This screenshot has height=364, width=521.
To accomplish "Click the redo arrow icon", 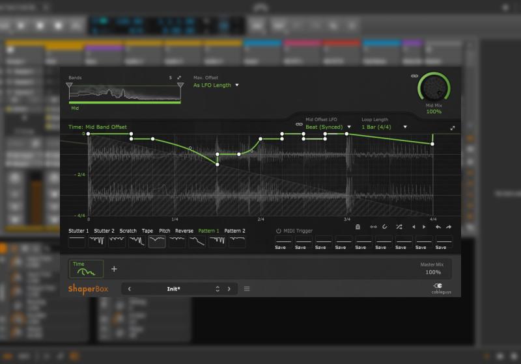I will [x=449, y=227].
